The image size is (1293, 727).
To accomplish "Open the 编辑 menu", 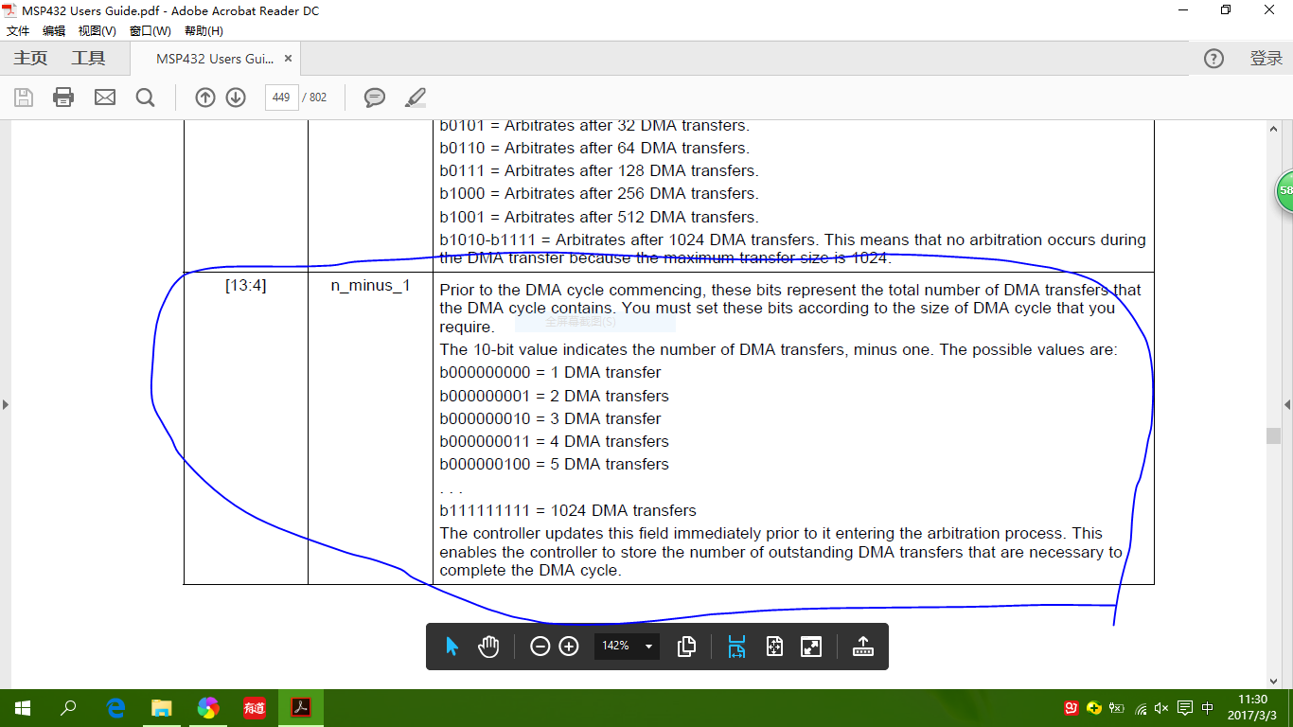I will pos(54,31).
